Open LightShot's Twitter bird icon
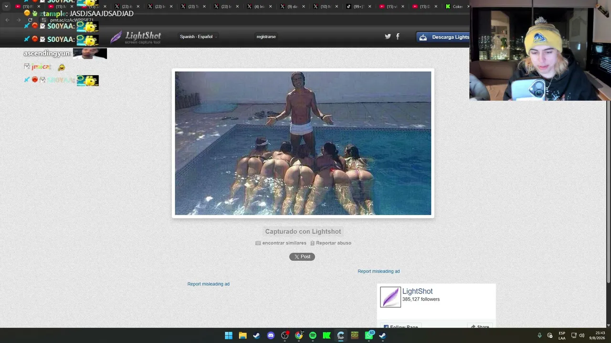This screenshot has height=343, width=611. [x=388, y=36]
